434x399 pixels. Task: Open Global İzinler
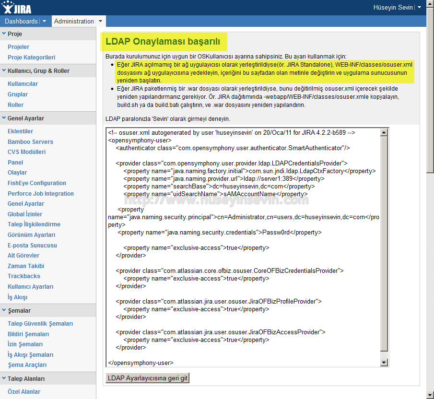25,214
